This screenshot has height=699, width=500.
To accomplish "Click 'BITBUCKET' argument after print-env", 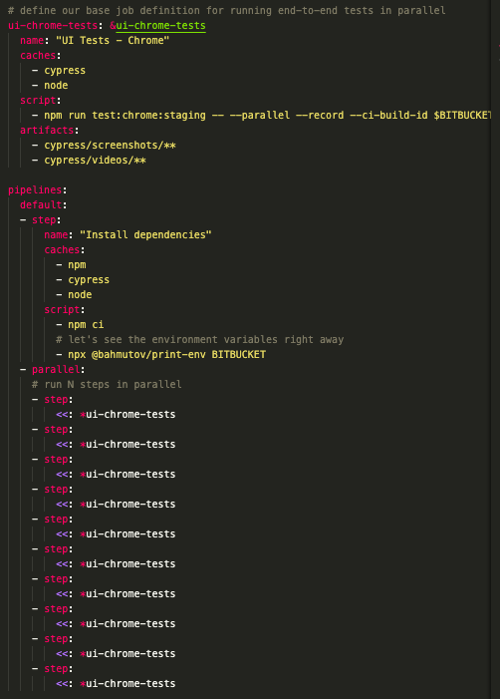I will (x=239, y=354).
